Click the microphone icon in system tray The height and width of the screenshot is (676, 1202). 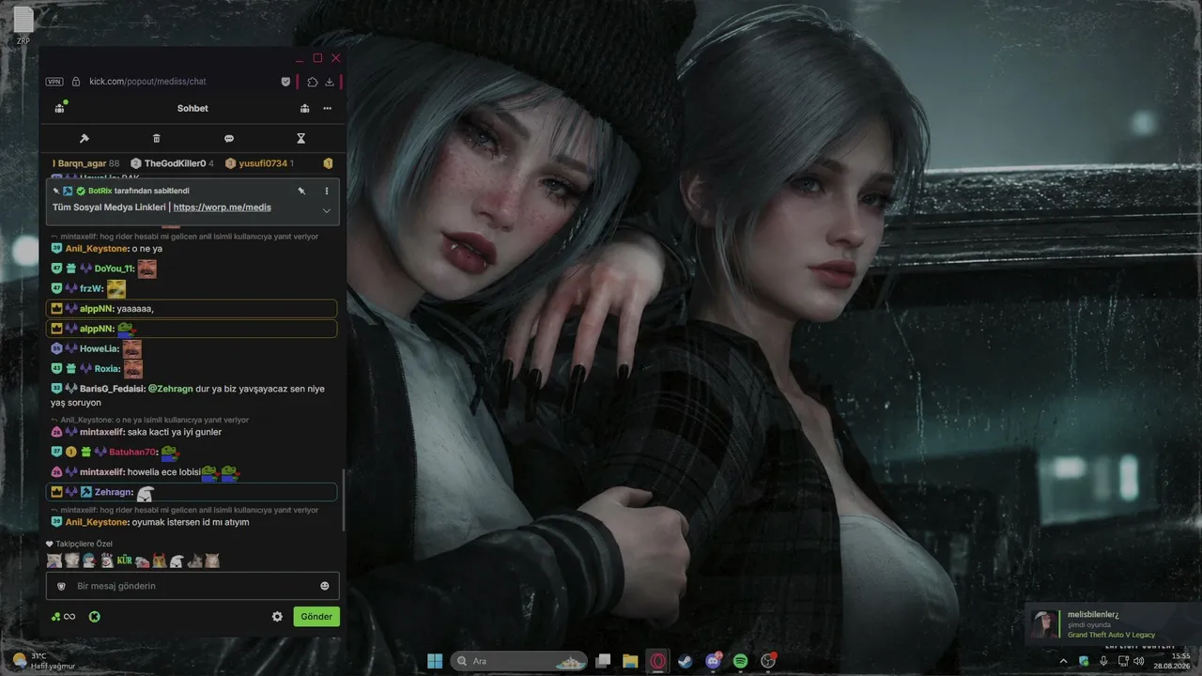pyautogui.click(x=1103, y=661)
